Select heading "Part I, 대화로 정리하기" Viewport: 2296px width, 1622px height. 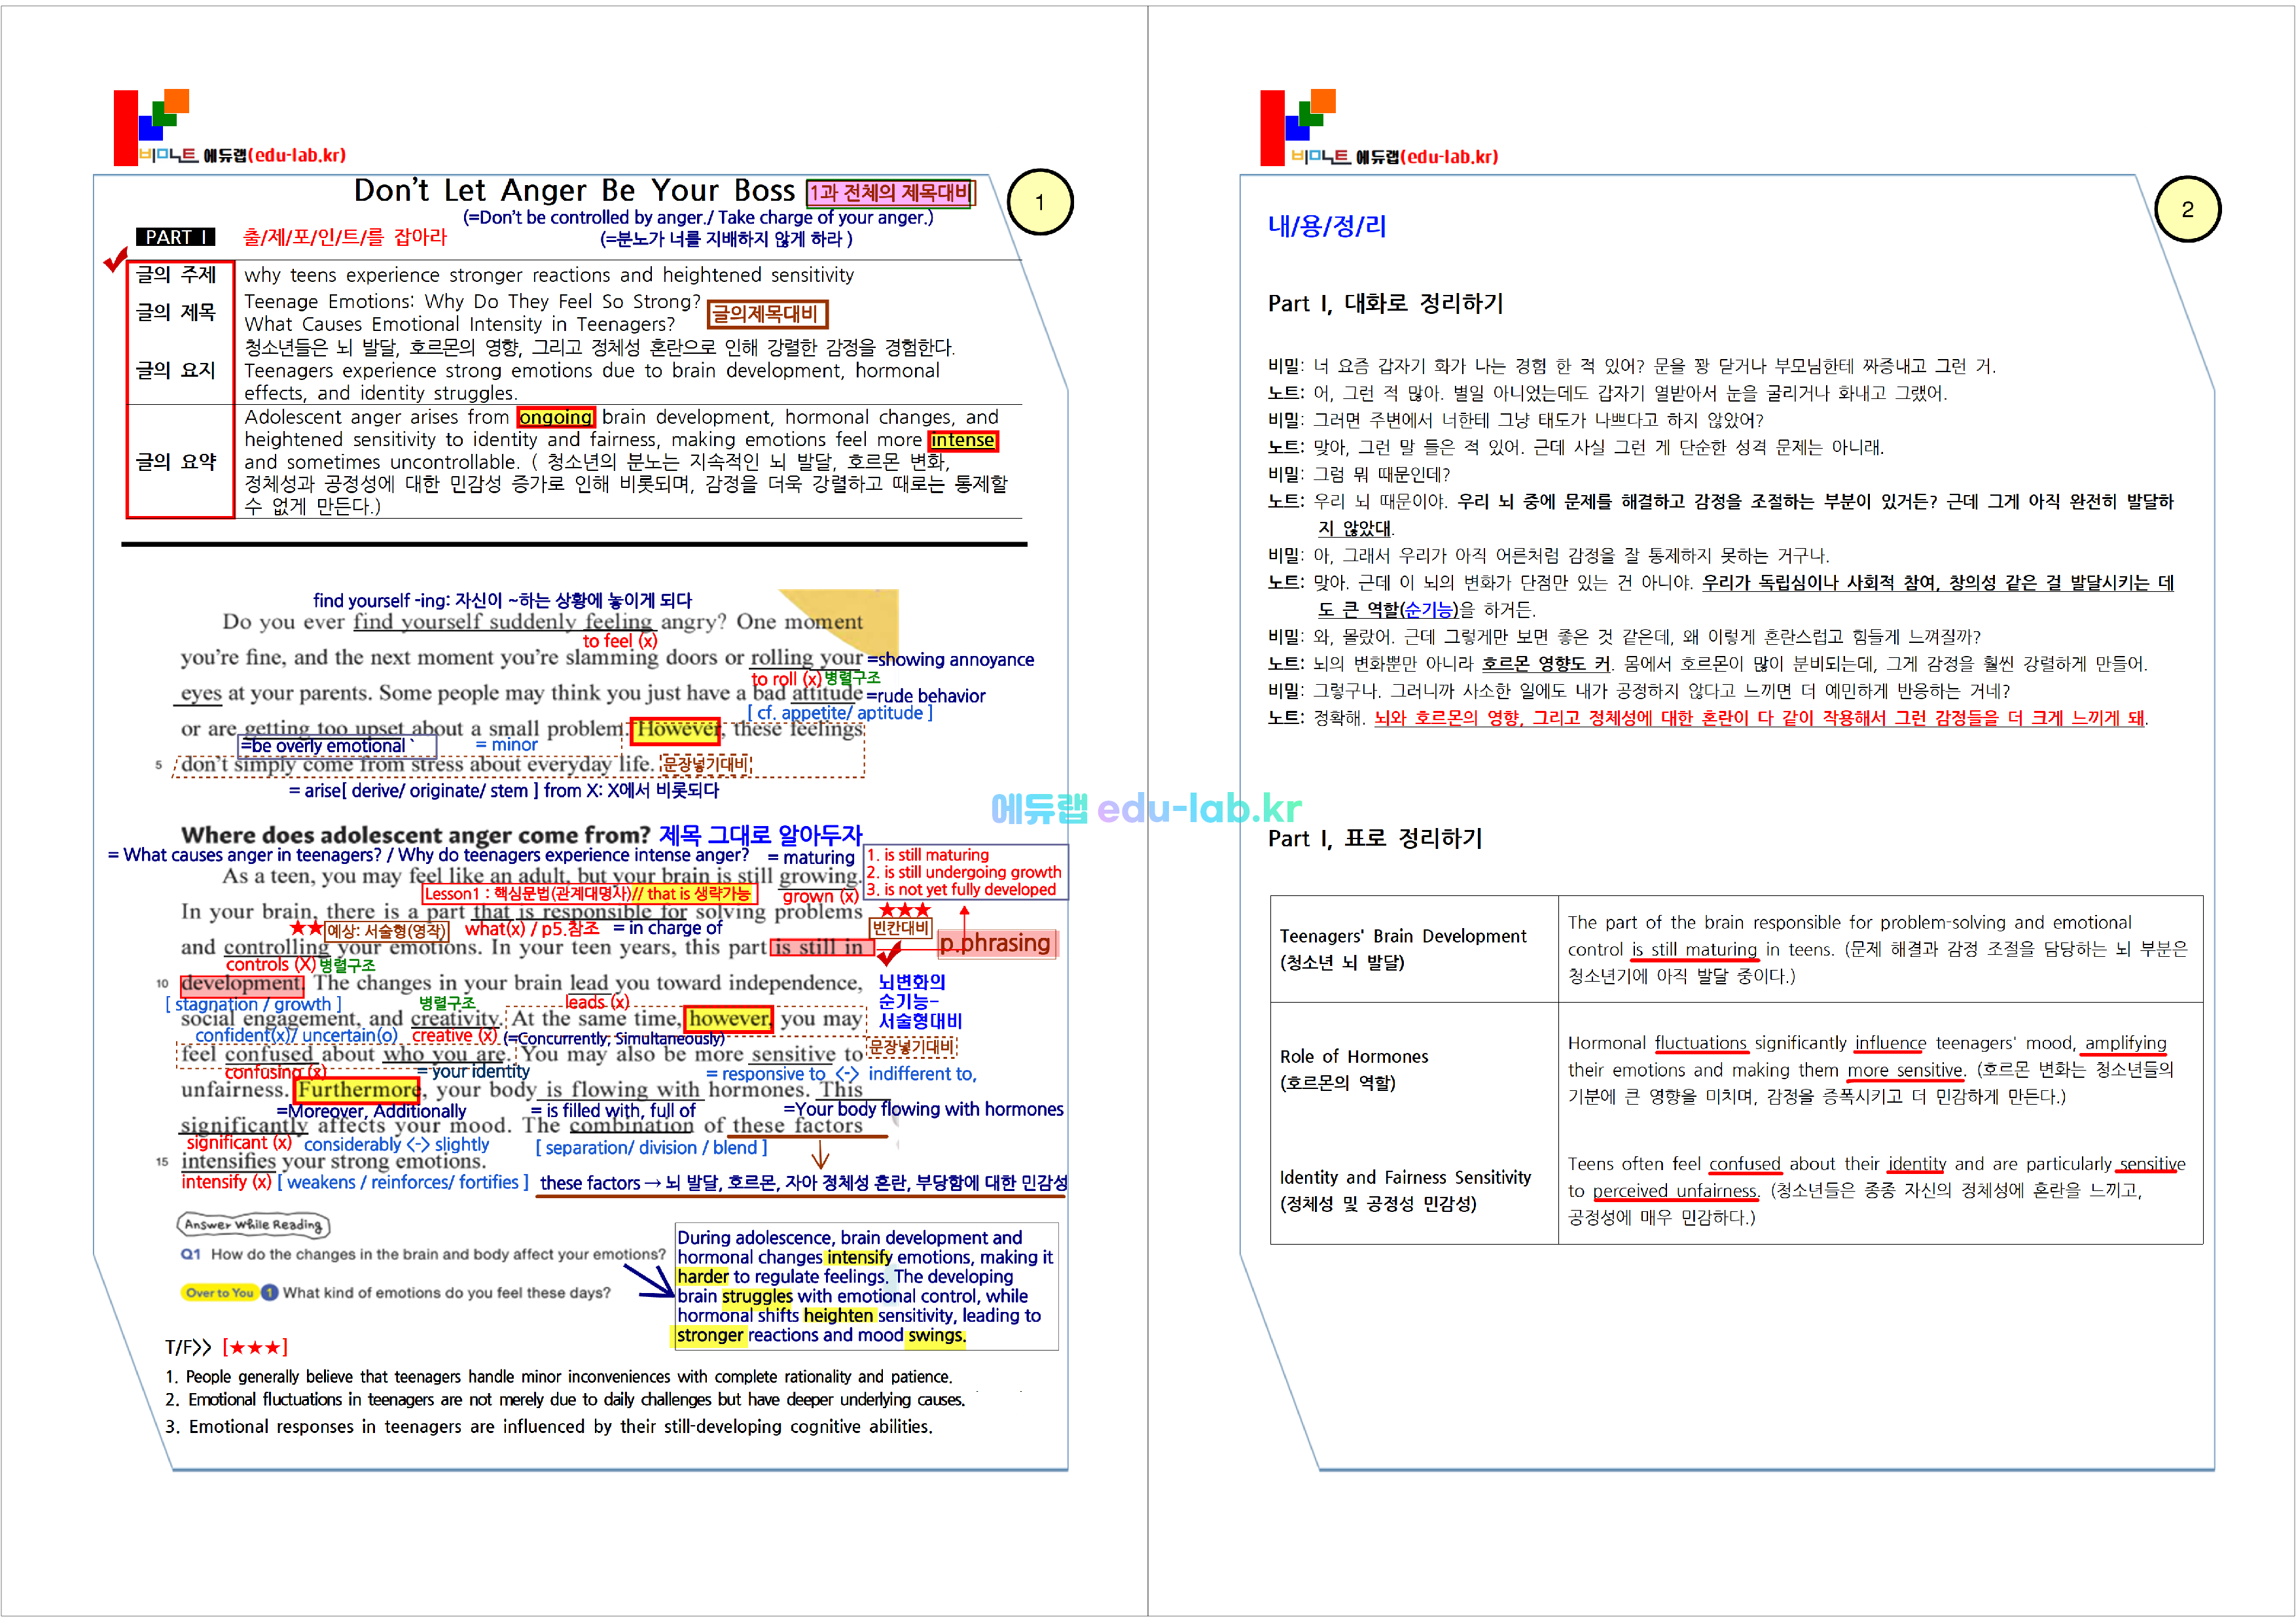pyautogui.click(x=1385, y=303)
